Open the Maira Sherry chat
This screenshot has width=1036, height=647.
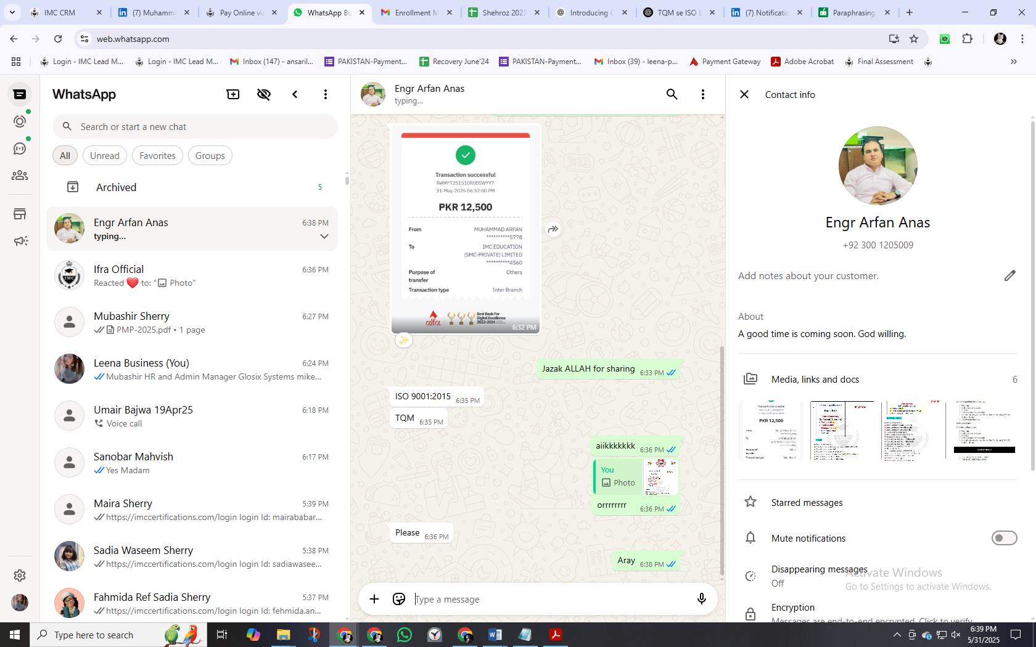tap(192, 510)
